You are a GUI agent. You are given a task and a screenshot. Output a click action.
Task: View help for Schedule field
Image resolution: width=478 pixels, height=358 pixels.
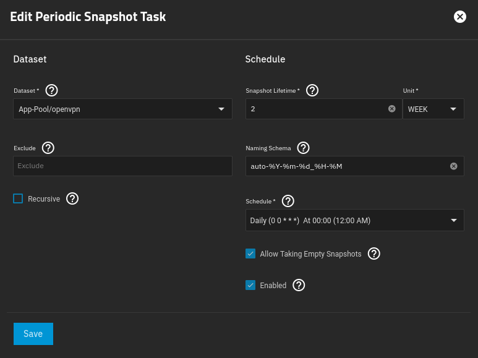pyautogui.click(x=288, y=201)
